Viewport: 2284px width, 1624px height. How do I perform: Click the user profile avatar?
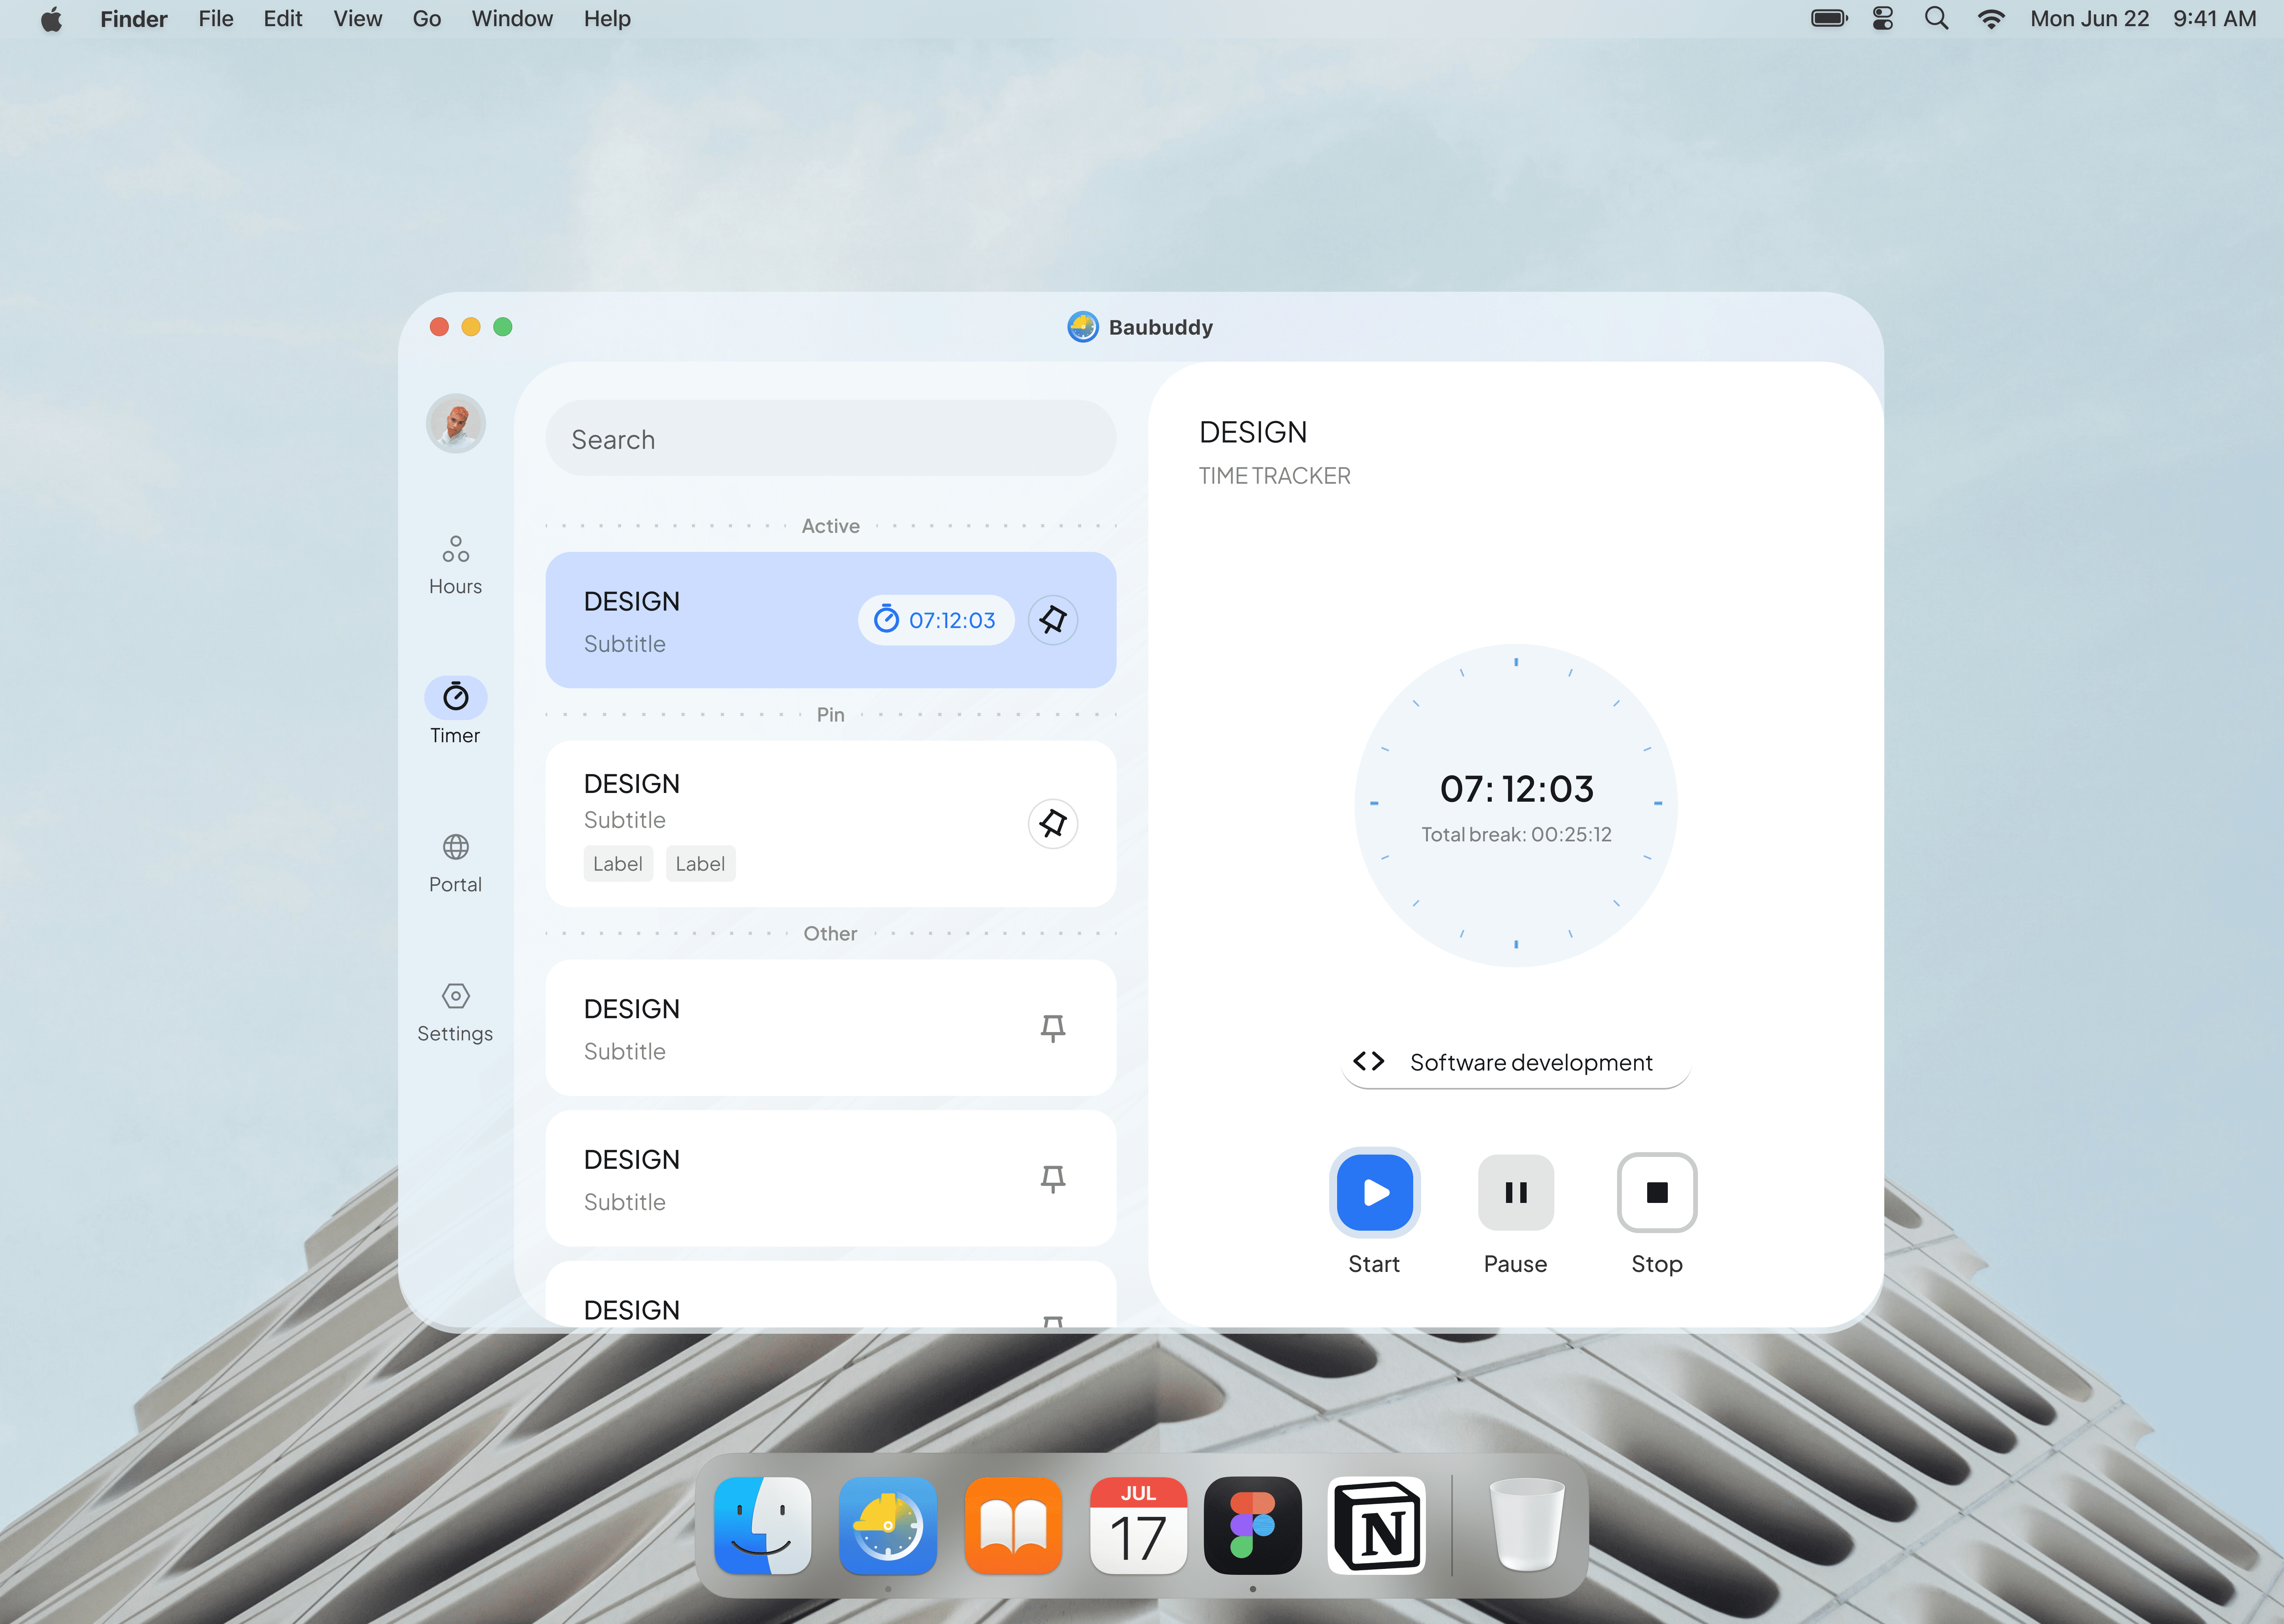click(456, 423)
